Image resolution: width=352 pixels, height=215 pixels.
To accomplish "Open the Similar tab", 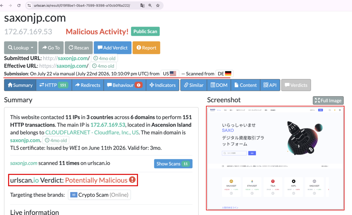I will pos(194,85).
